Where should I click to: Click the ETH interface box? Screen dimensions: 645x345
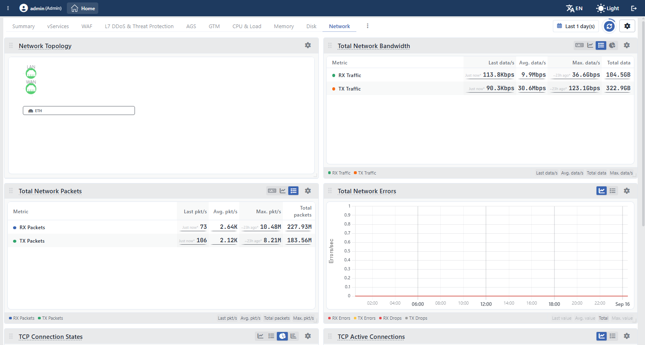click(79, 111)
